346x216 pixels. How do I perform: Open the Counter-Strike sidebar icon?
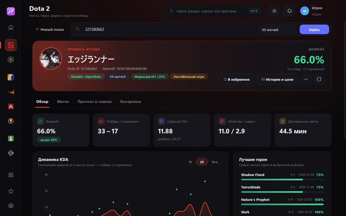click(11, 77)
